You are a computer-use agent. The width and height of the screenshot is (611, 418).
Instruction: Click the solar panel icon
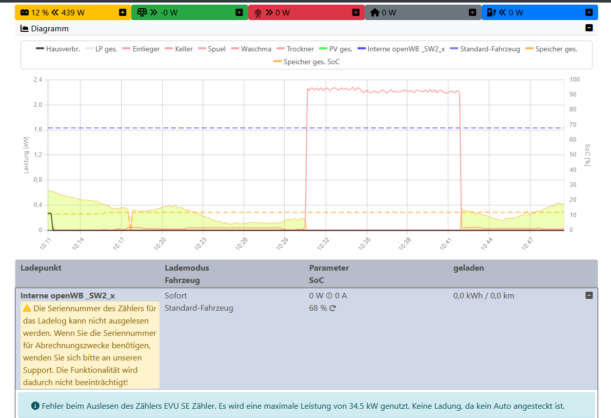pyautogui.click(x=142, y=12)
